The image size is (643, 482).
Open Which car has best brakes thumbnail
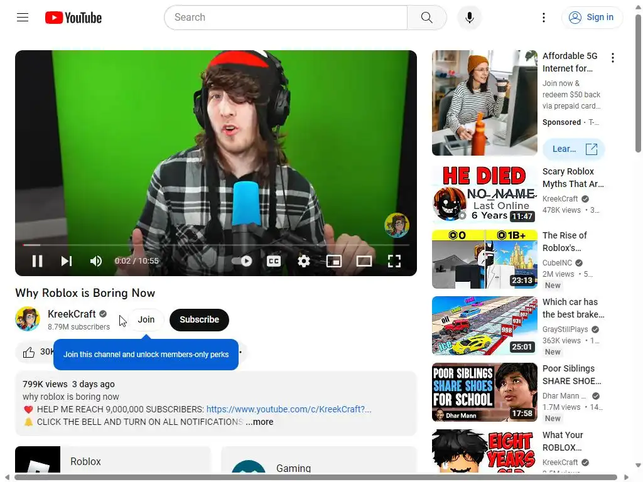[484, 326]
